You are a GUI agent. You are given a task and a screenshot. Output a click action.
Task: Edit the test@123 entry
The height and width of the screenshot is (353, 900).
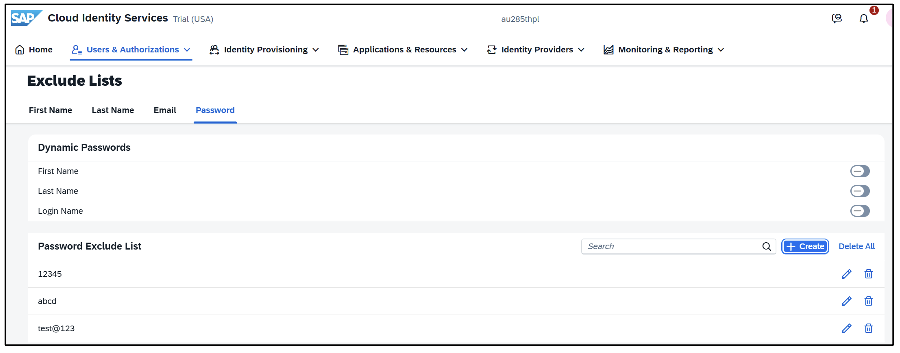point(846,328)
